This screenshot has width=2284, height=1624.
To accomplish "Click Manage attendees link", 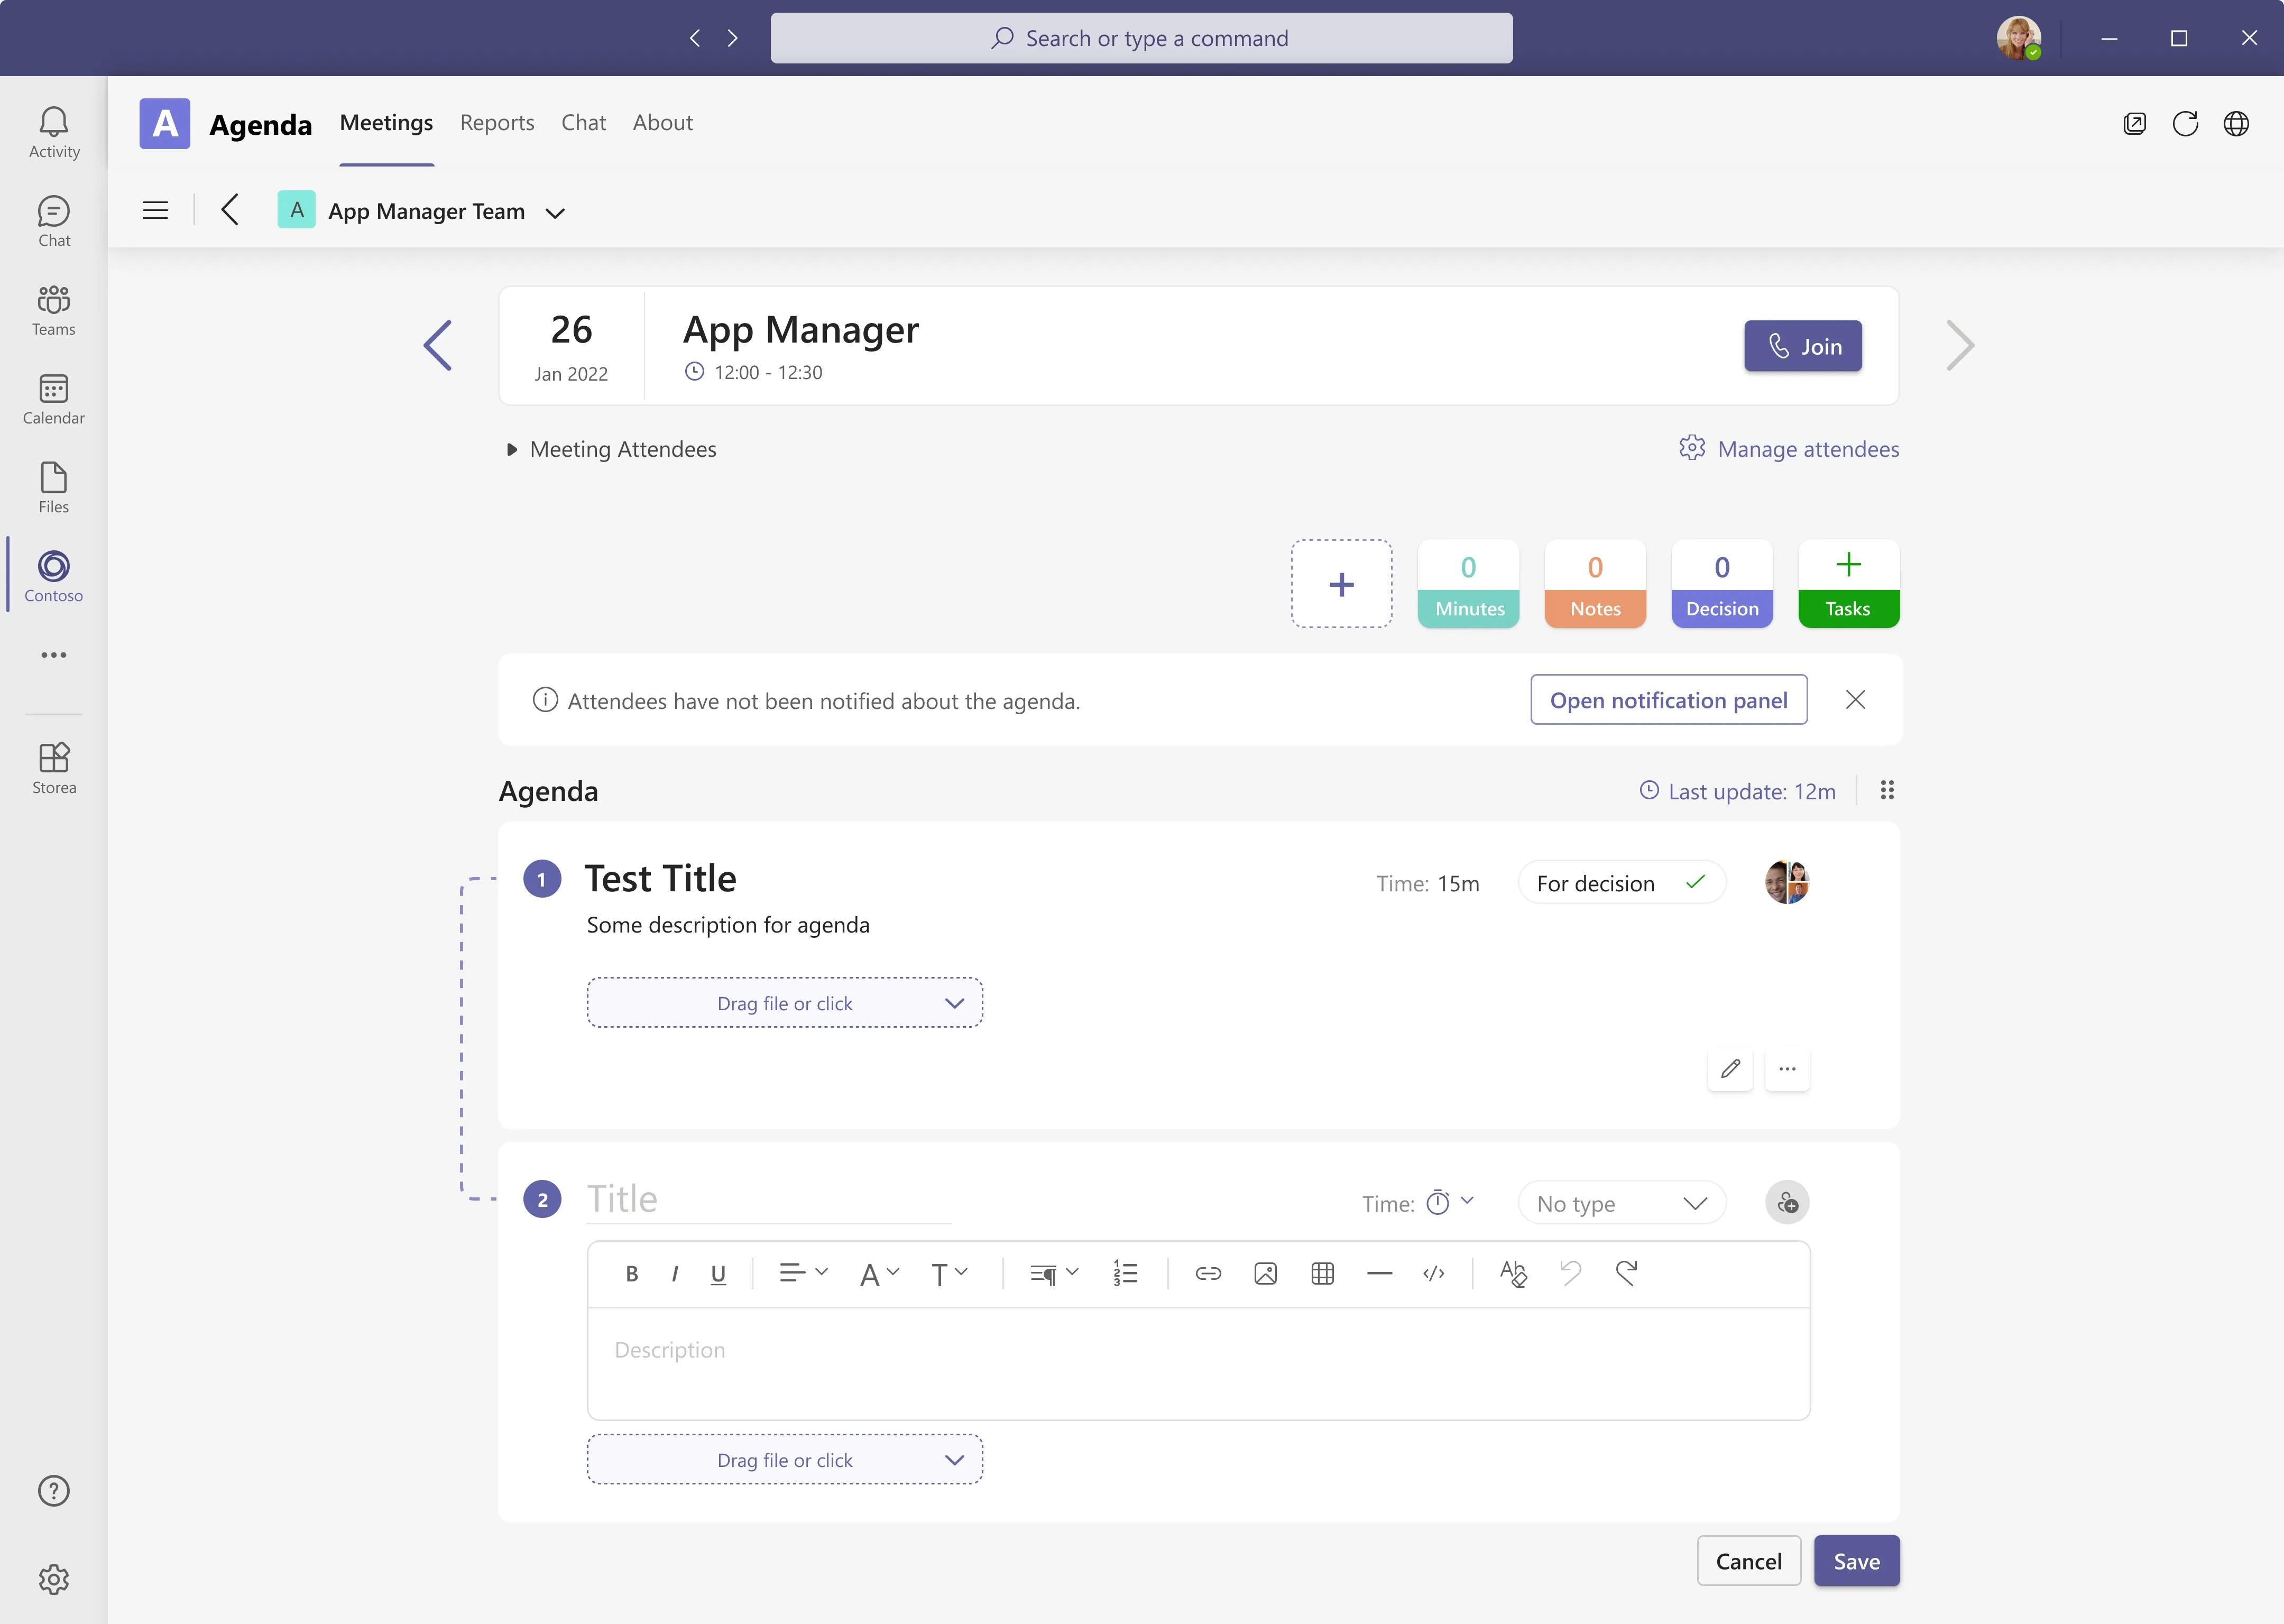I will (x=1789, y=449).
